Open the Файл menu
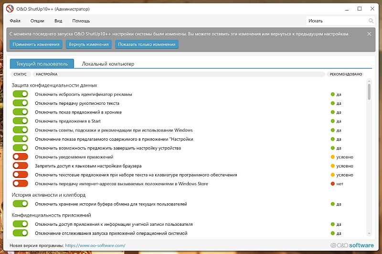The height and width of the screenshot is (254, 382). [x=15, y=21]
